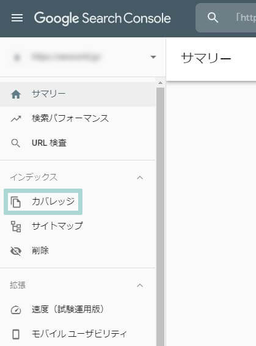Open the property selector dropdown arrow
256x346 pixels.
pos(153,57)
